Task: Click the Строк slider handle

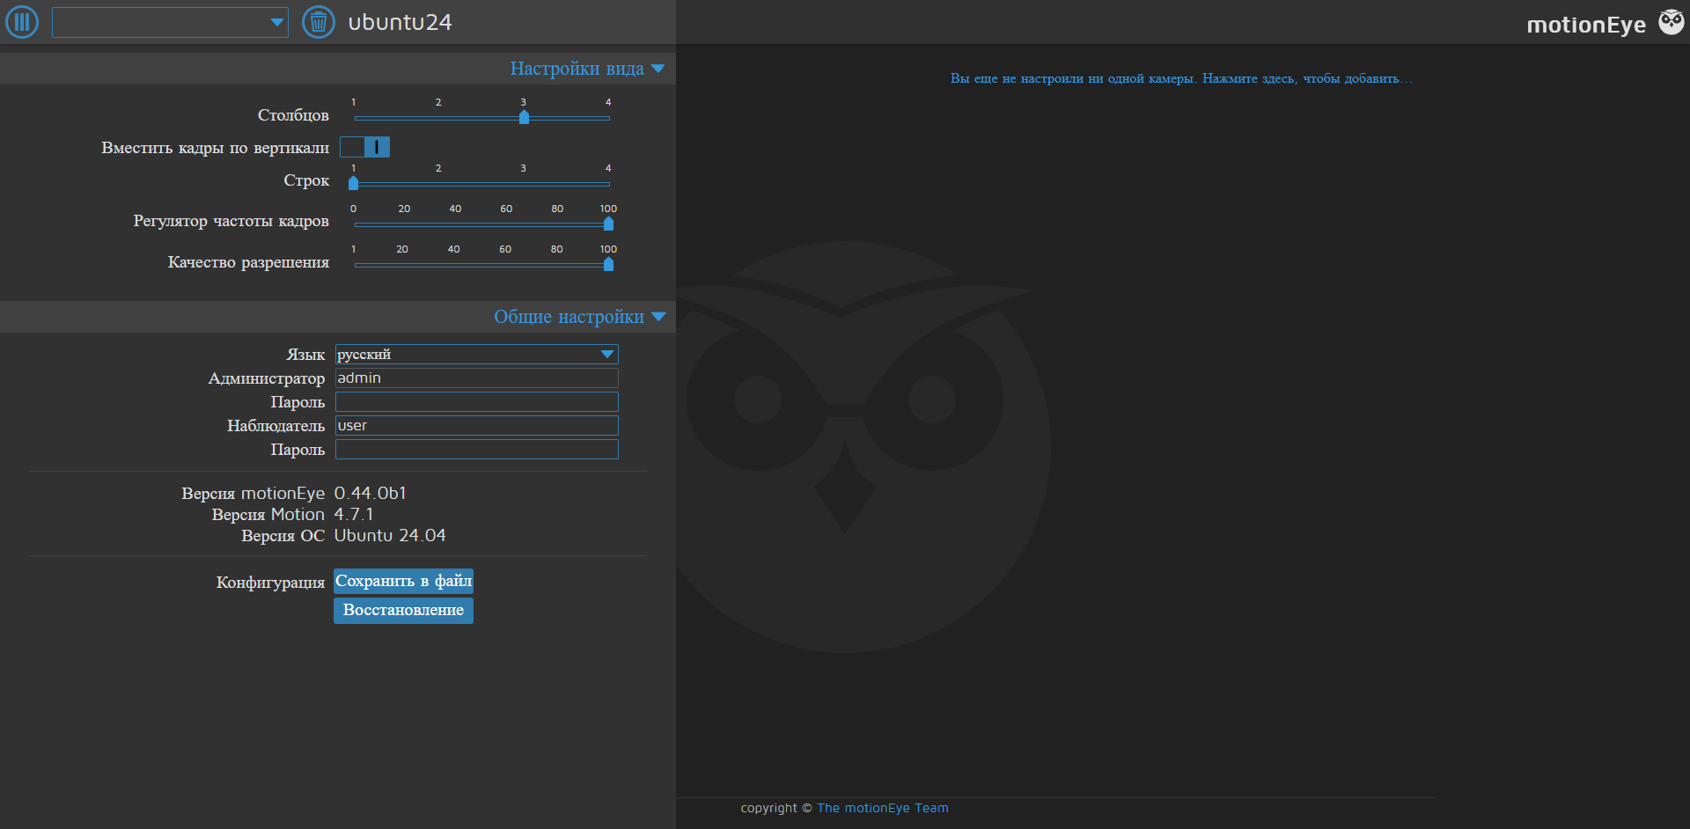Action: point(354,183)
